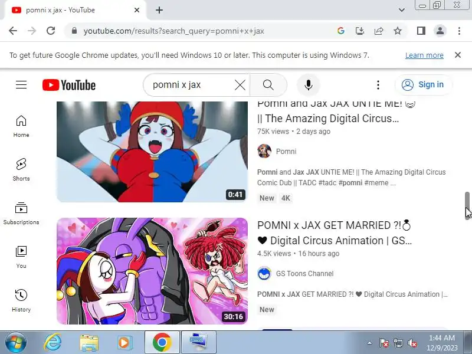Open Subscriptions in the sidebar

tap(21, 214)
